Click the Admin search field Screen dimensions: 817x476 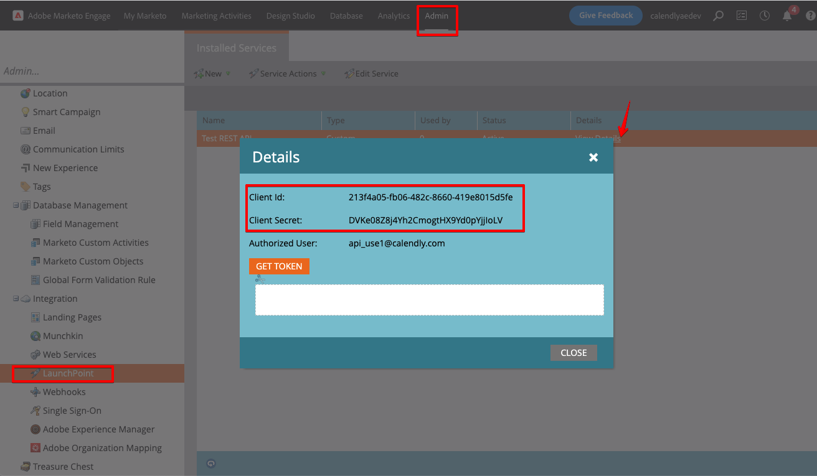tap(92, 71)
